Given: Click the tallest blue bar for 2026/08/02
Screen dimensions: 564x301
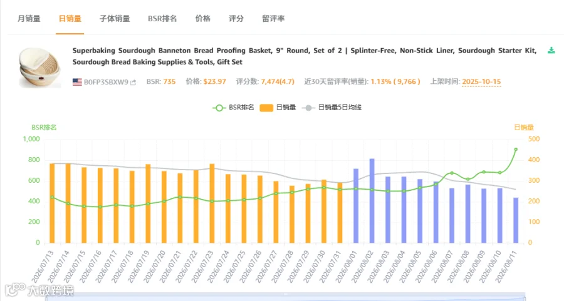Looking at the screenshot, I should tap(372, 201).
